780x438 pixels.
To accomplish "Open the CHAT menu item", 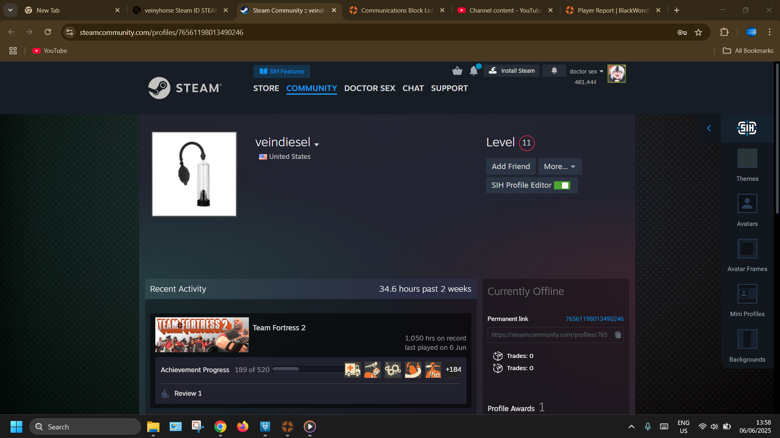I will 413,88.
